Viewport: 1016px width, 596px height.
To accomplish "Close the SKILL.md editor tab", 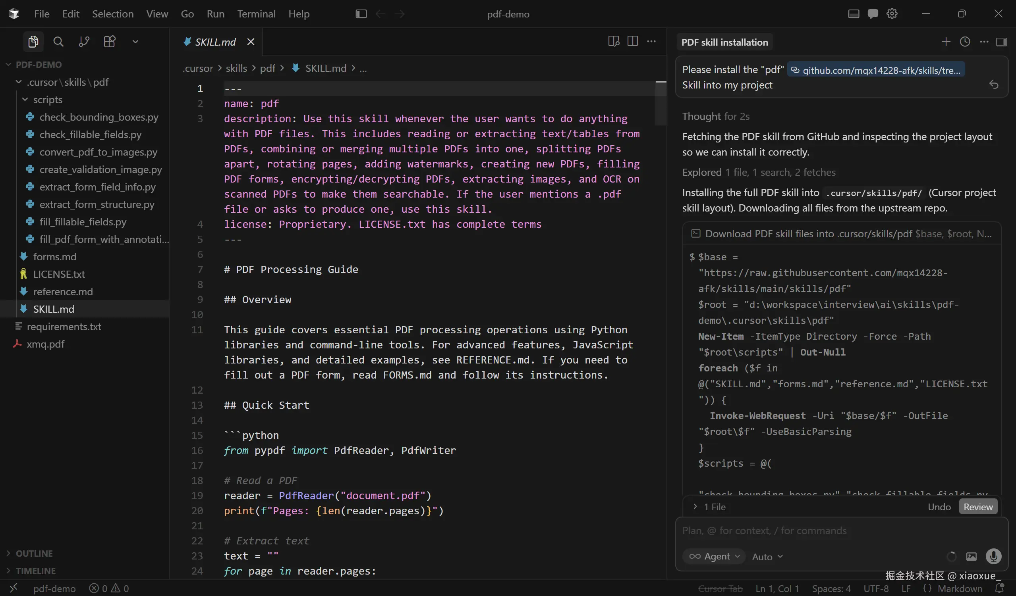I will pos(250,42).
